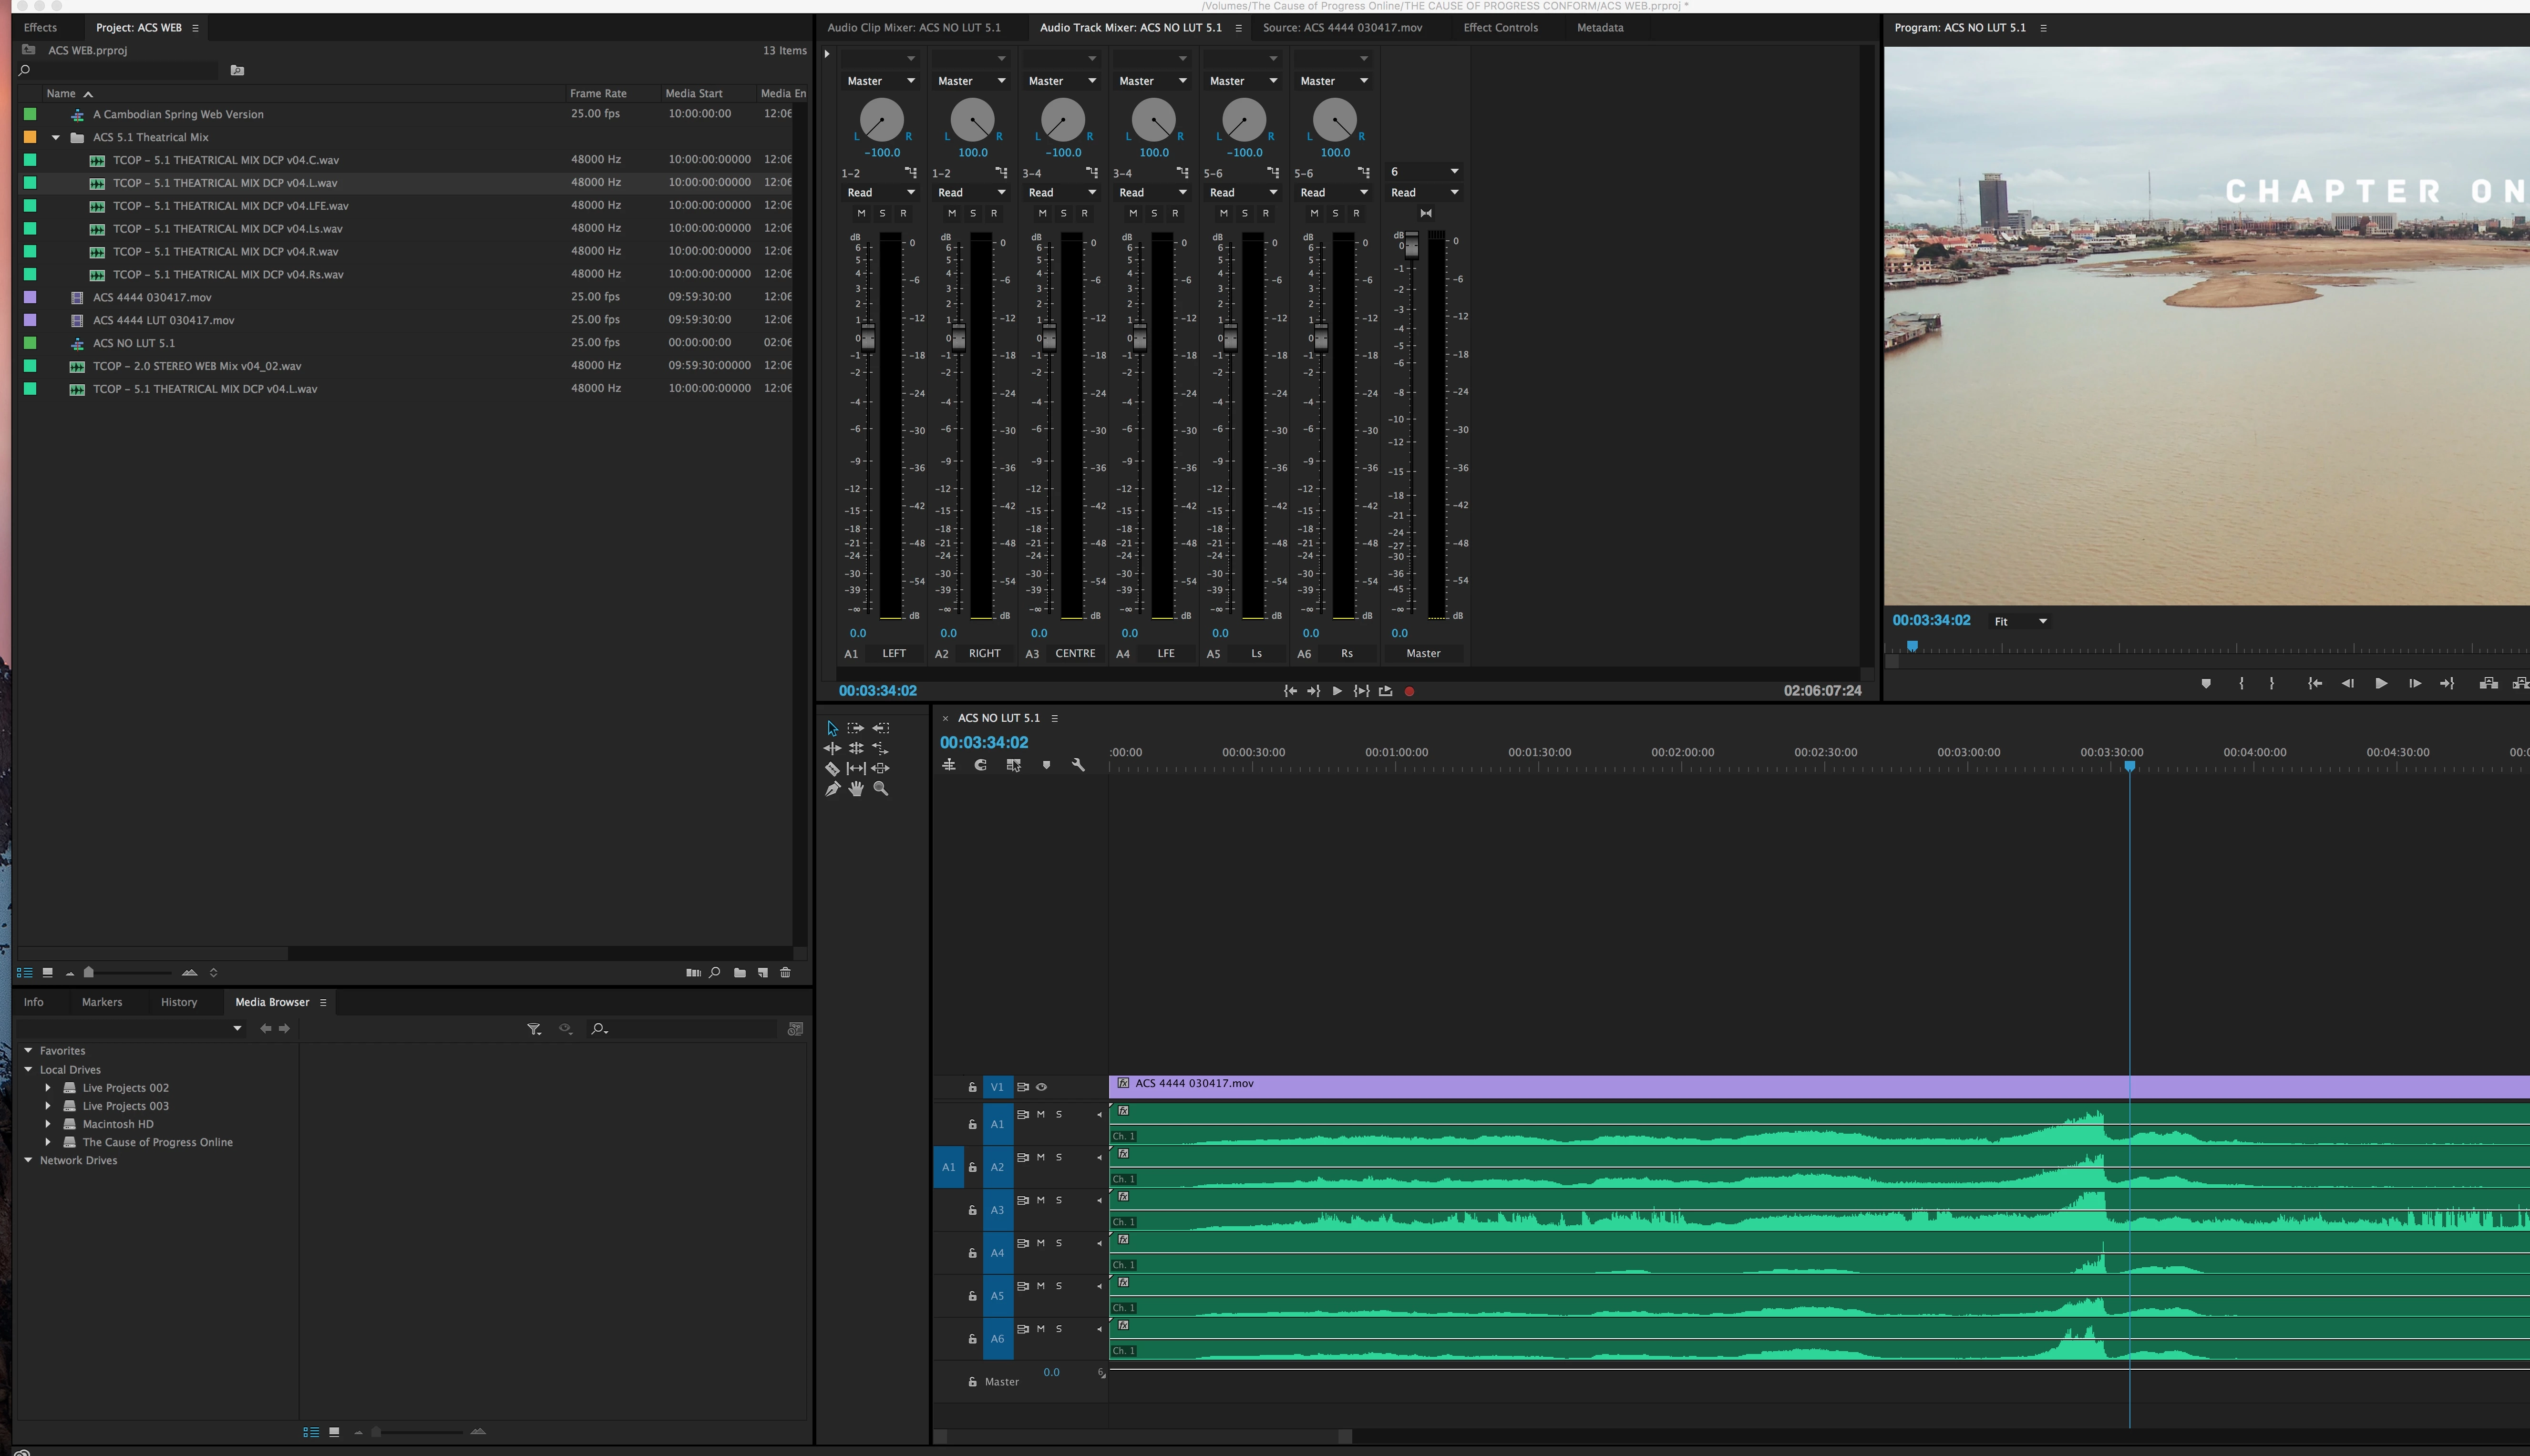Click the A1 LEFT volume fader handle

click(x=868, y=338)
